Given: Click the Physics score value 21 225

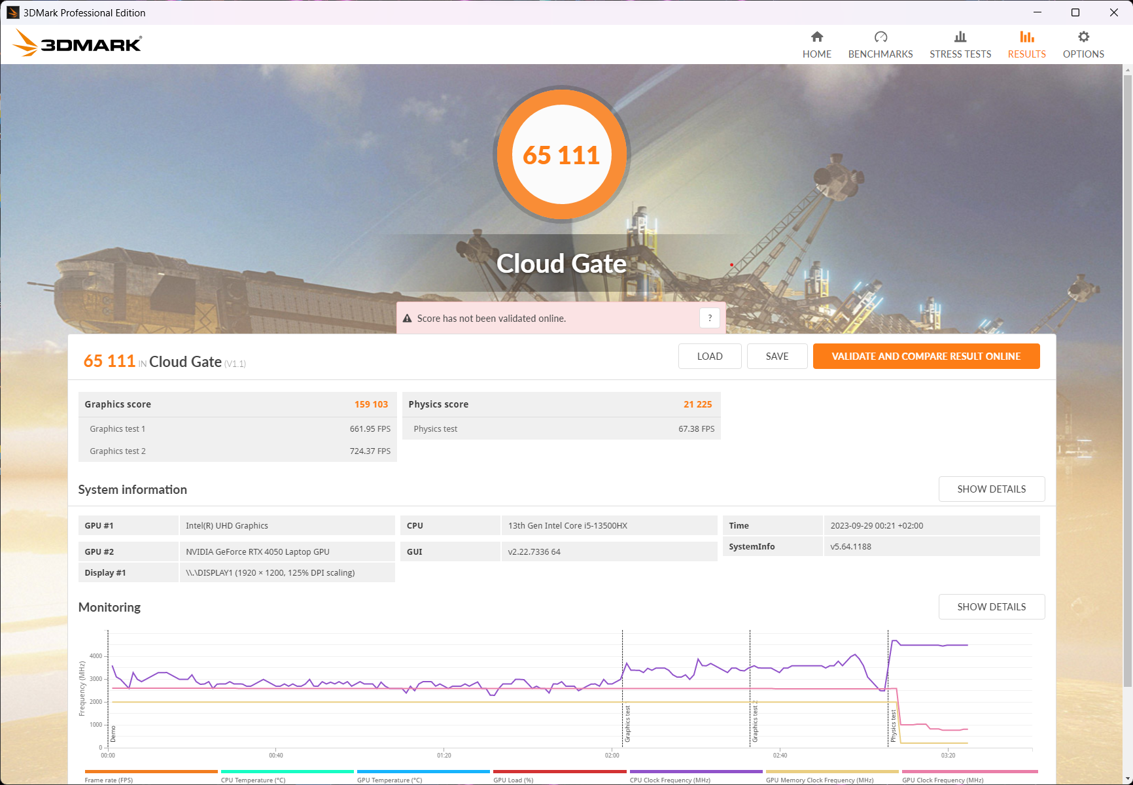Looking at the screenshot, I should click(697, 404).
